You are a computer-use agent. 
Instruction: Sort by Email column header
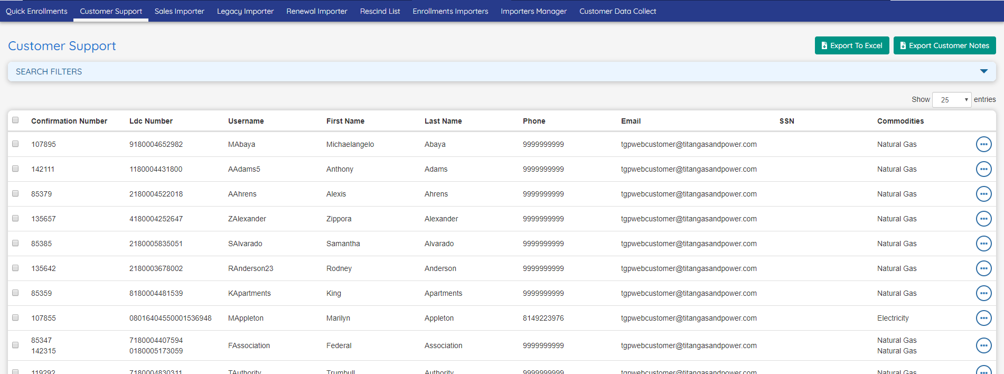631,121
